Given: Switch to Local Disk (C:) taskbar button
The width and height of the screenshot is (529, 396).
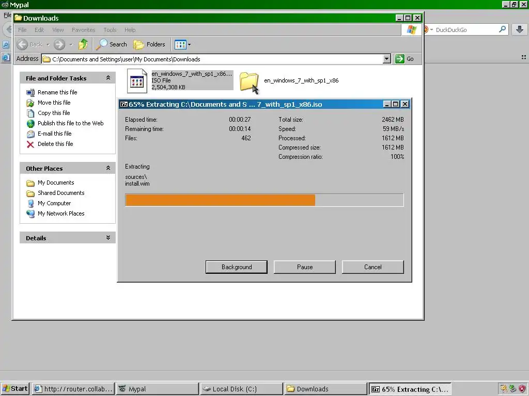Looking at the screenshot, I should tap(241, 389).
